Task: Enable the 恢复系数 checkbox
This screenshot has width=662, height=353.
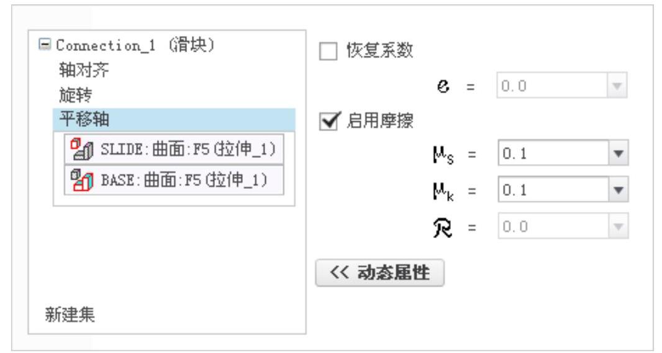Action: pyautogui.click(x=329, y=51)
